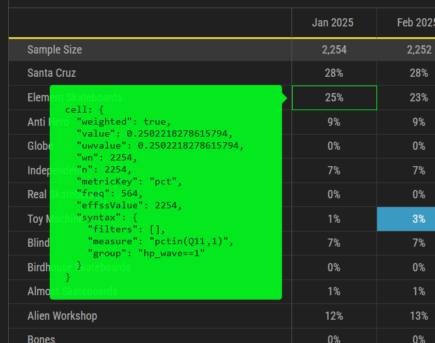Click the "group": "hp_wave==1" tooltip line
435x343 pixels.
[146, 254]
